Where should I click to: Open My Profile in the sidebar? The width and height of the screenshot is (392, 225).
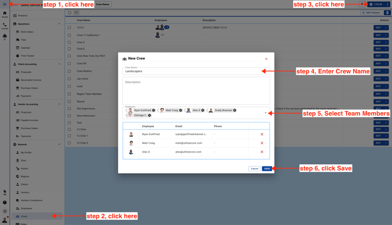click(x=26, y=153)
